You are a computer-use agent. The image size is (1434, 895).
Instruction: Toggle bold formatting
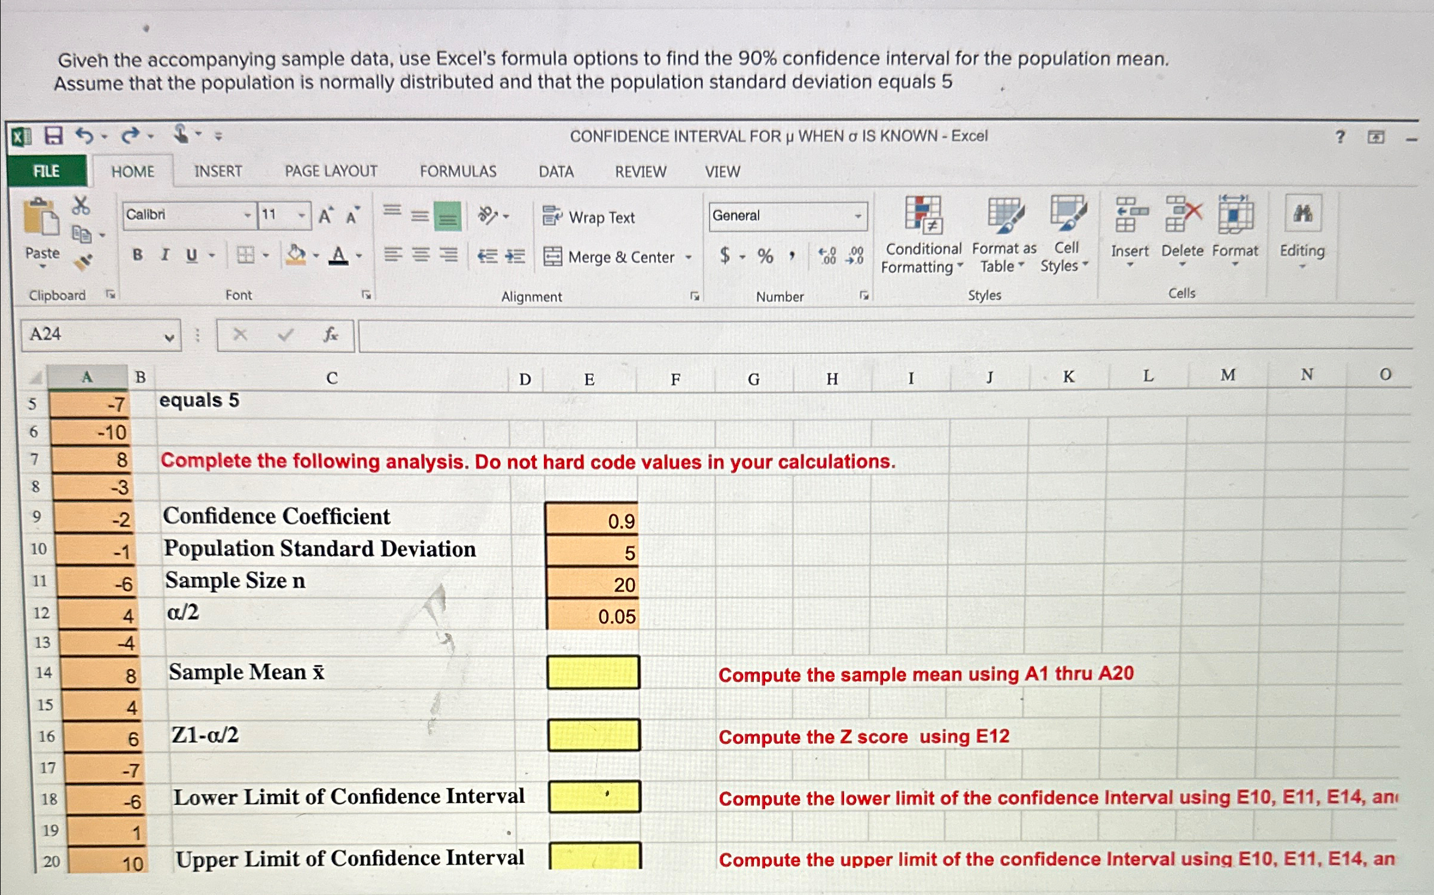pyautogui.click(x=138, y=254)
